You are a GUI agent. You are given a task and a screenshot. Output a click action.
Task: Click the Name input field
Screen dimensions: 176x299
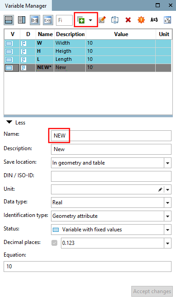point(111,136)
